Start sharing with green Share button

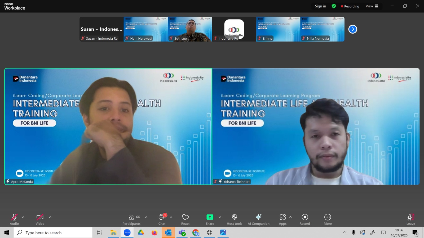click(210, 219)
